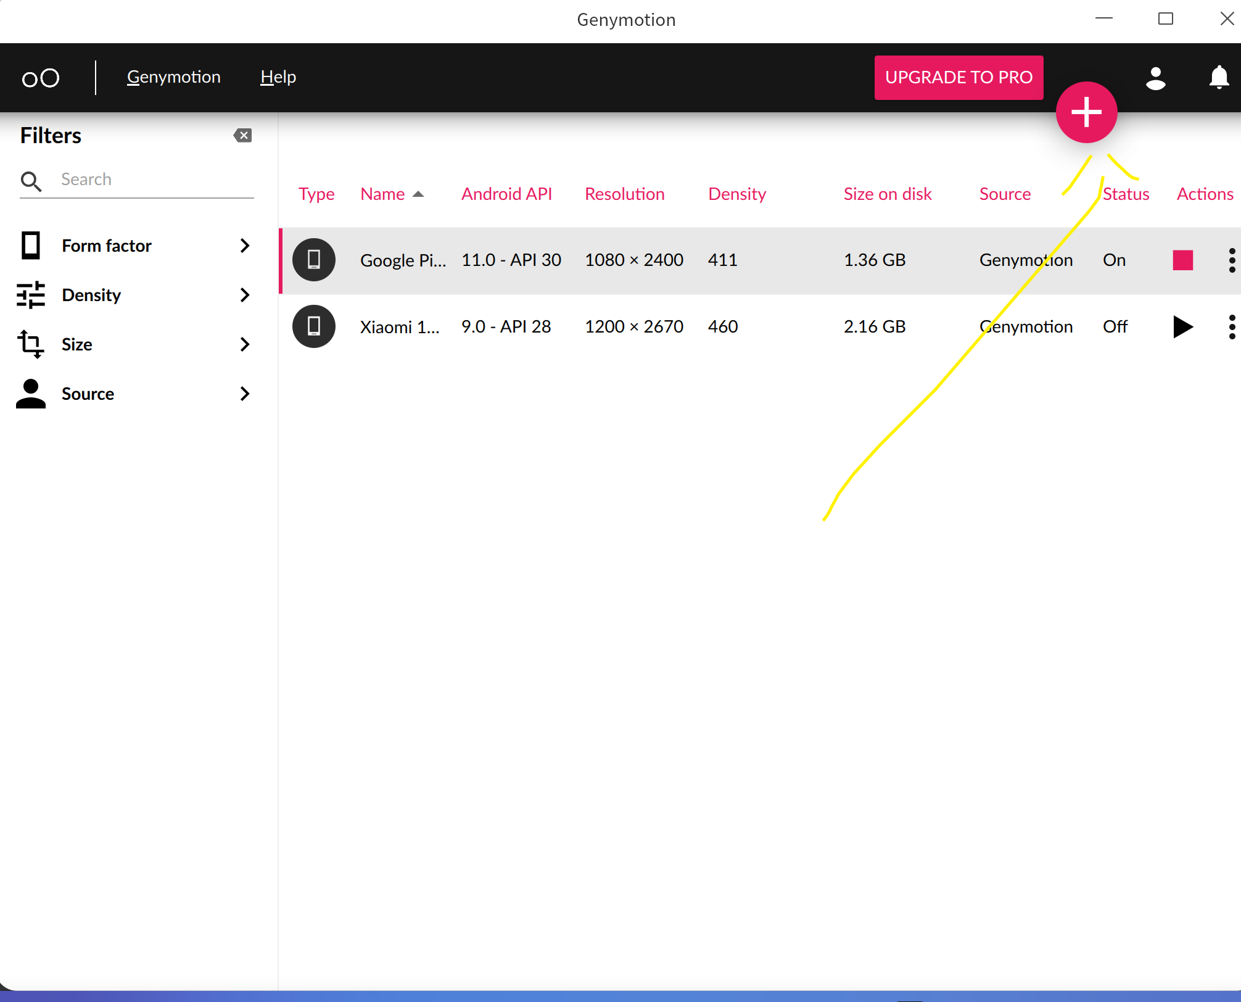
Task: Expand the Size filter
Action: [245, 344]
